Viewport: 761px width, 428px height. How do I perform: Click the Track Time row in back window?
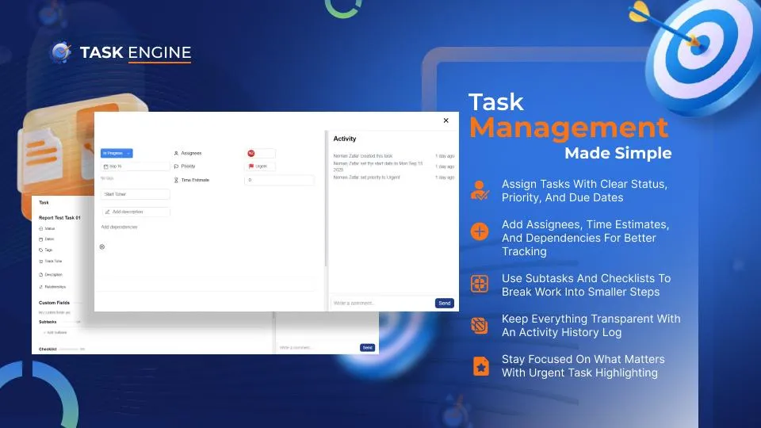click(x=51, y=261)
